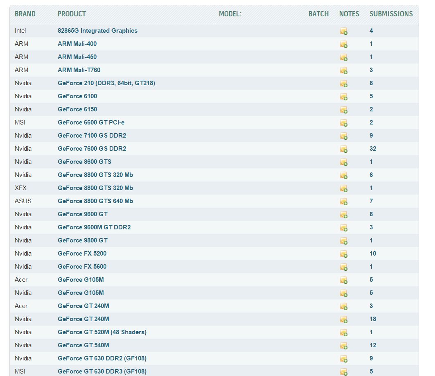The image size is (435, 376).
Task: Open notes icon on GeForce 8600 GTS row
Action: [x=344, y=162]
